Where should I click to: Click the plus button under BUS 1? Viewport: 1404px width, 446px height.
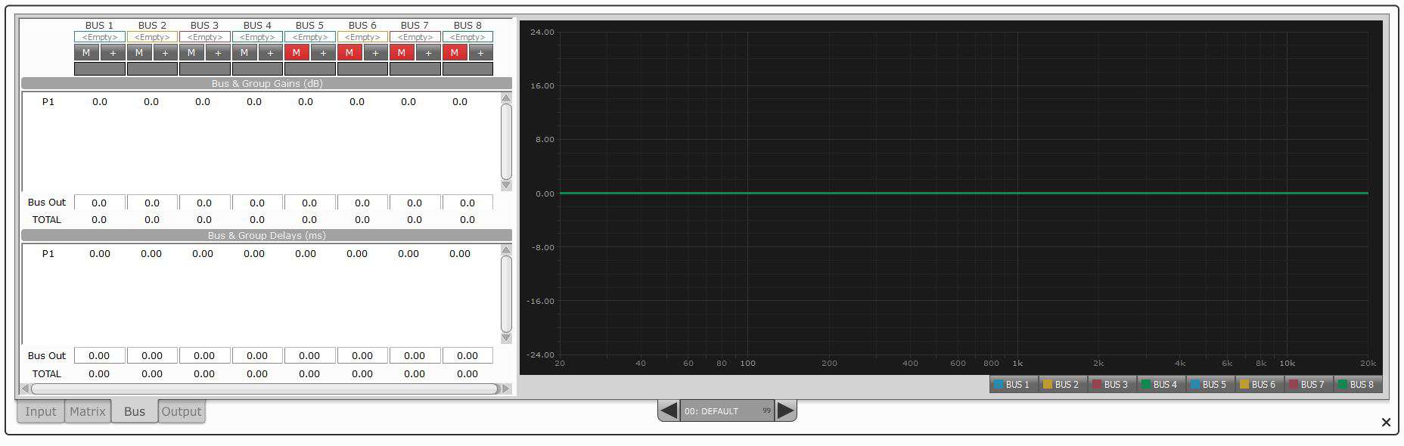(x=113, y=53)
